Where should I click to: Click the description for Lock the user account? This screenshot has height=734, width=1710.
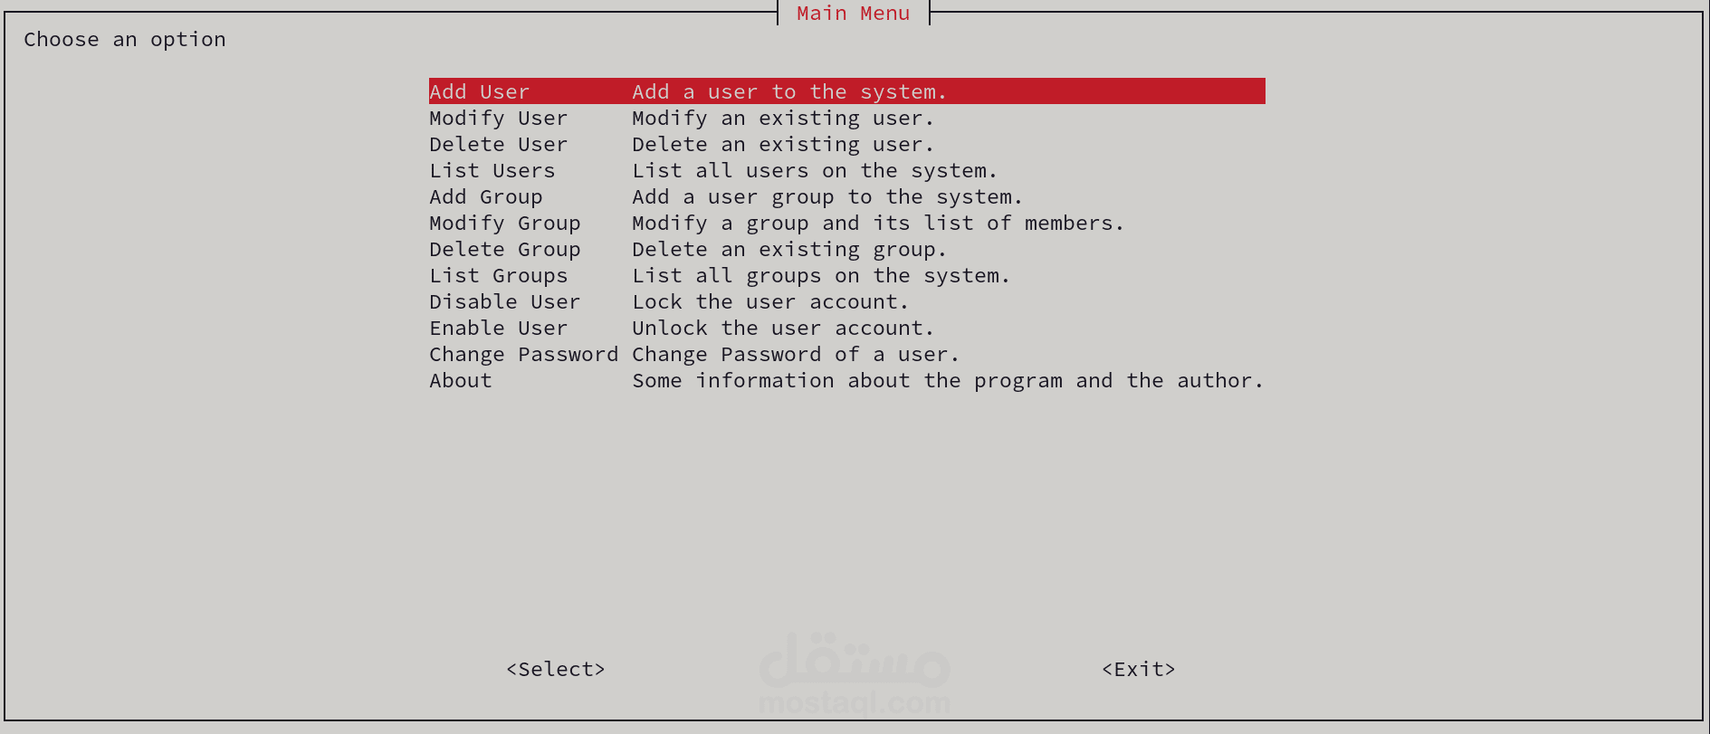[x=770, y=301]
